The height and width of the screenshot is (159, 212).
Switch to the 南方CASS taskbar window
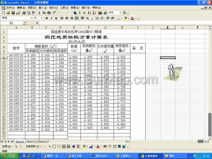click(x=102, y=156)
